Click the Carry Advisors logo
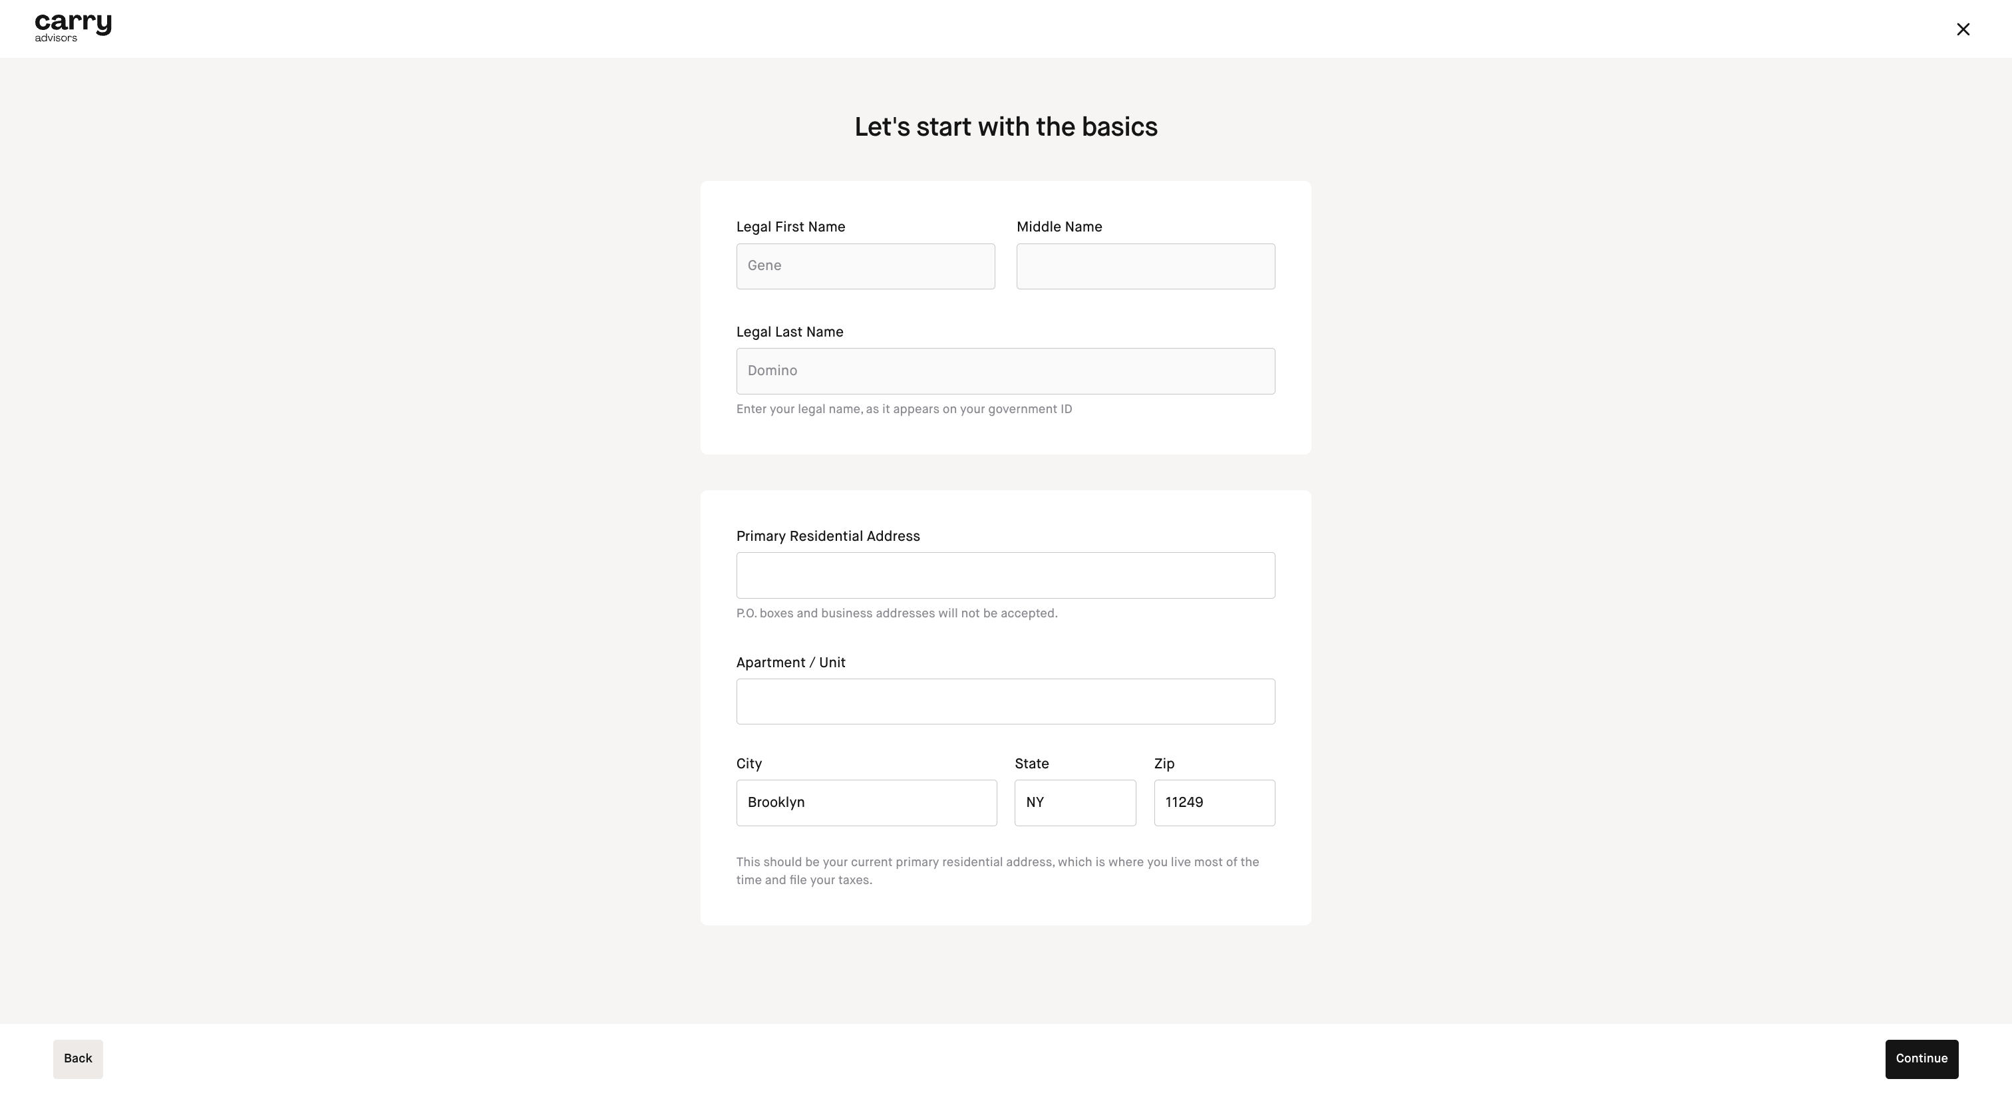Viewport: 2012px width, 1095px height. tap(73, 27)
